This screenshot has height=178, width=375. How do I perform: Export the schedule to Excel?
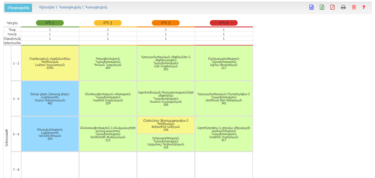pyautogui.click(x=322, y=8)
